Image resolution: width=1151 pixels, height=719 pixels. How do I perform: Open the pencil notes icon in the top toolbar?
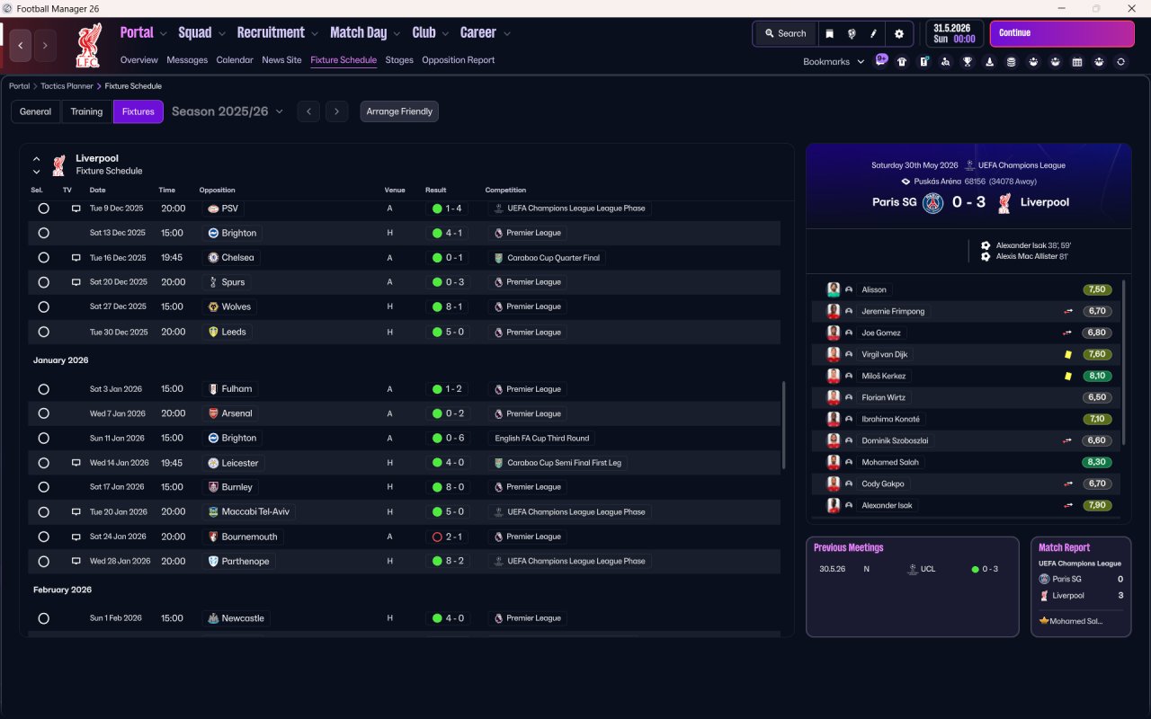tap(873, 33)
